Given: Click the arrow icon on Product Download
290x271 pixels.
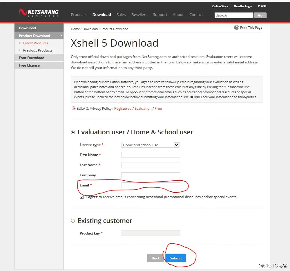Looking at the screenshot, I should click(x=61, y=35).
